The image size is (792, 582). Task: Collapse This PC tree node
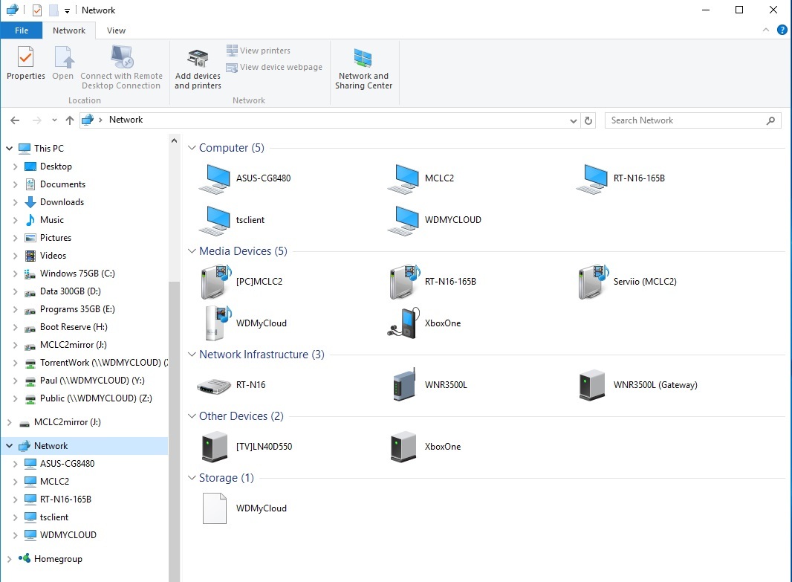click(x=9, y=149)
